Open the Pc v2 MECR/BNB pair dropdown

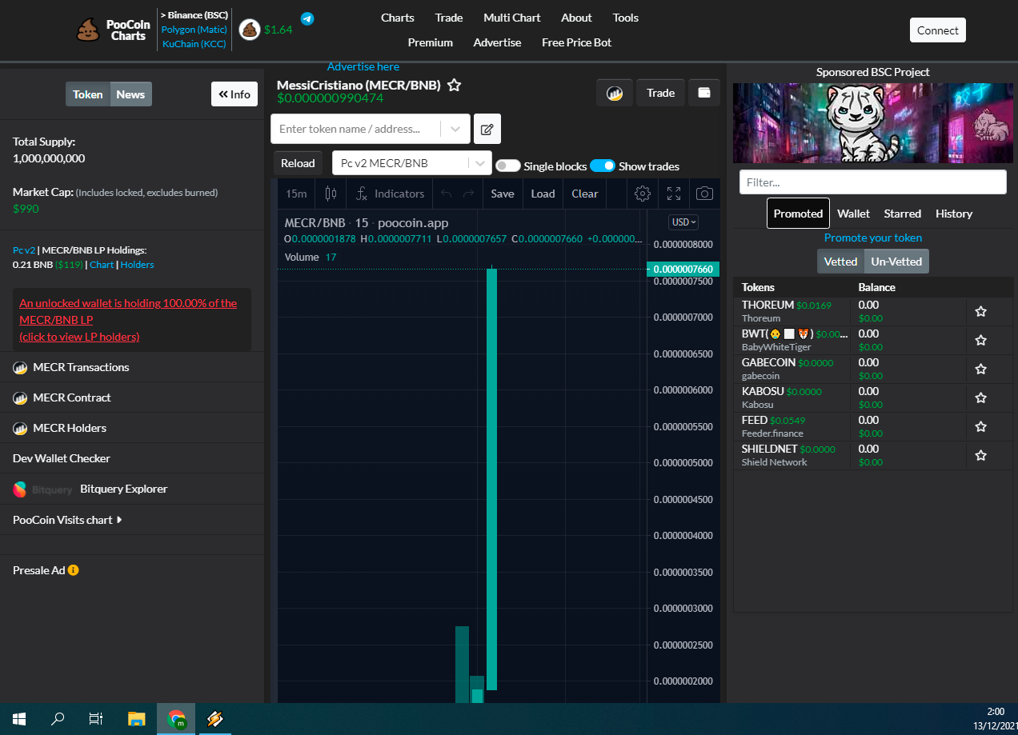tap(411, 163)
